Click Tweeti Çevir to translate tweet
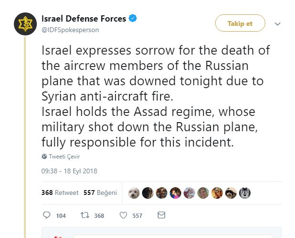The height and width of the screenshot is (238, 295). (63, 157)
